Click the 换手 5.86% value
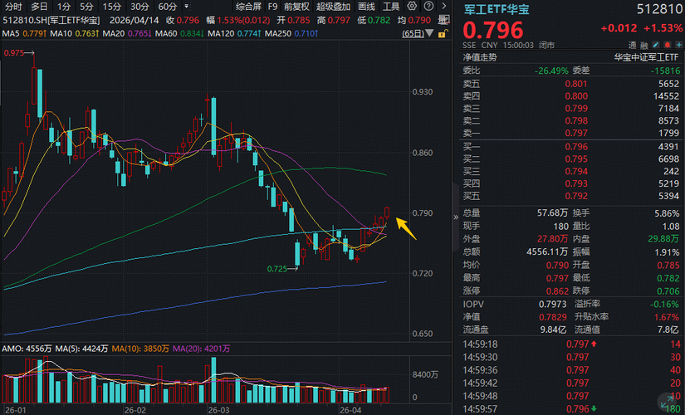The height and width of the screenshot is (415, 685). 667,212
